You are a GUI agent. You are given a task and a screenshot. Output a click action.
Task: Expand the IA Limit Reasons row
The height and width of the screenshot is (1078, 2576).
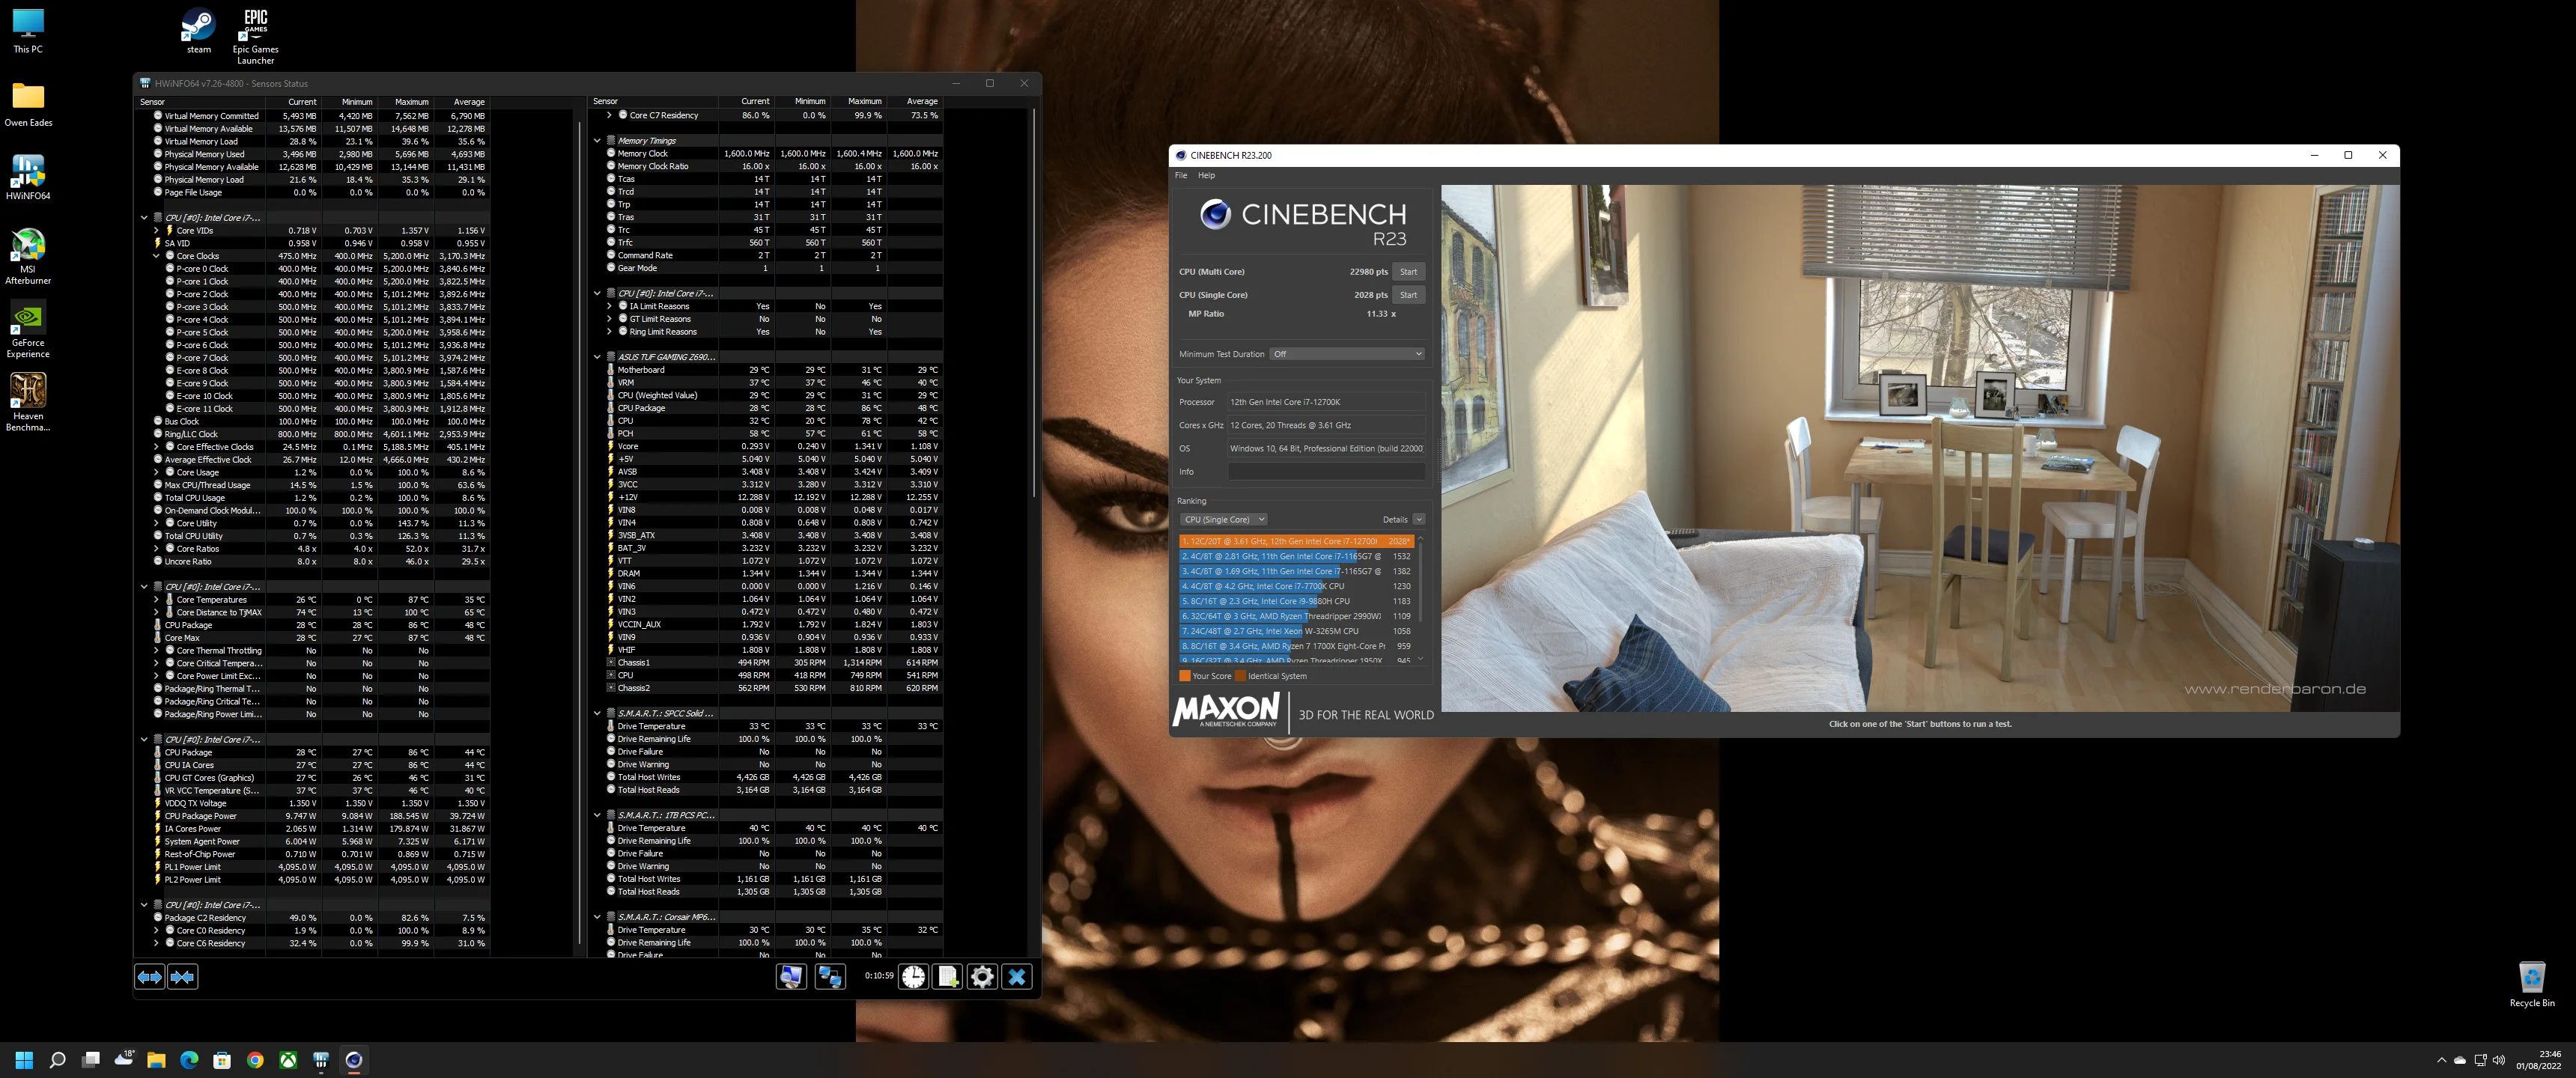click(609, 306)
